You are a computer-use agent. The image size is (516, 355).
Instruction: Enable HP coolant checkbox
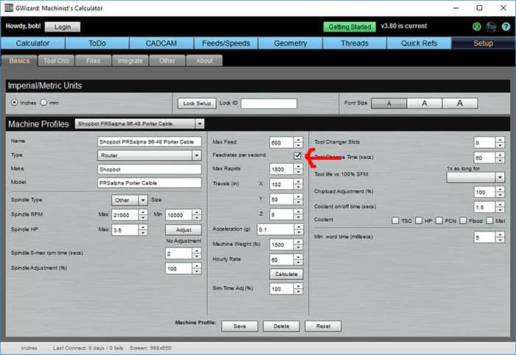(419, 220)
